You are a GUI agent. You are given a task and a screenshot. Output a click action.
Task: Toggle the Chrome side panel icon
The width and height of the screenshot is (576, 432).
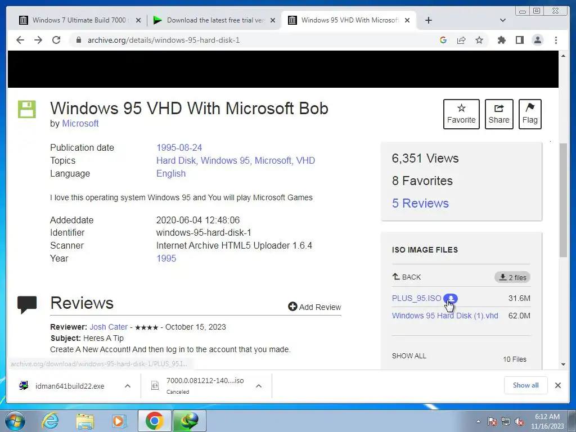(519, 40)
